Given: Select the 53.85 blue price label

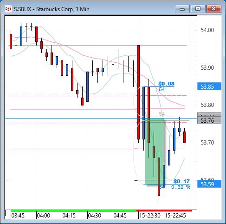Looking at the screenshot, I should (209, 86).
